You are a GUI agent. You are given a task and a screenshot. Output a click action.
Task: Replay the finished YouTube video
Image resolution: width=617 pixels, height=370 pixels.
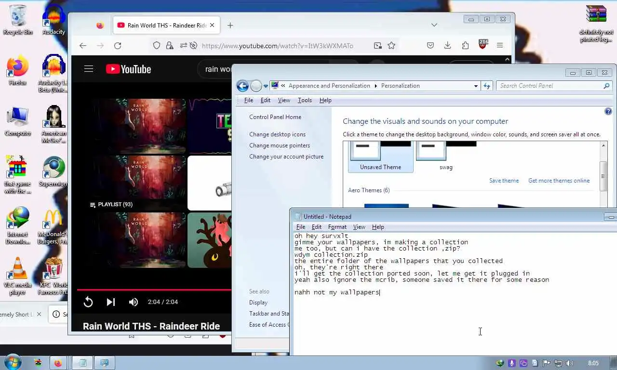click(x=88, y=302)
